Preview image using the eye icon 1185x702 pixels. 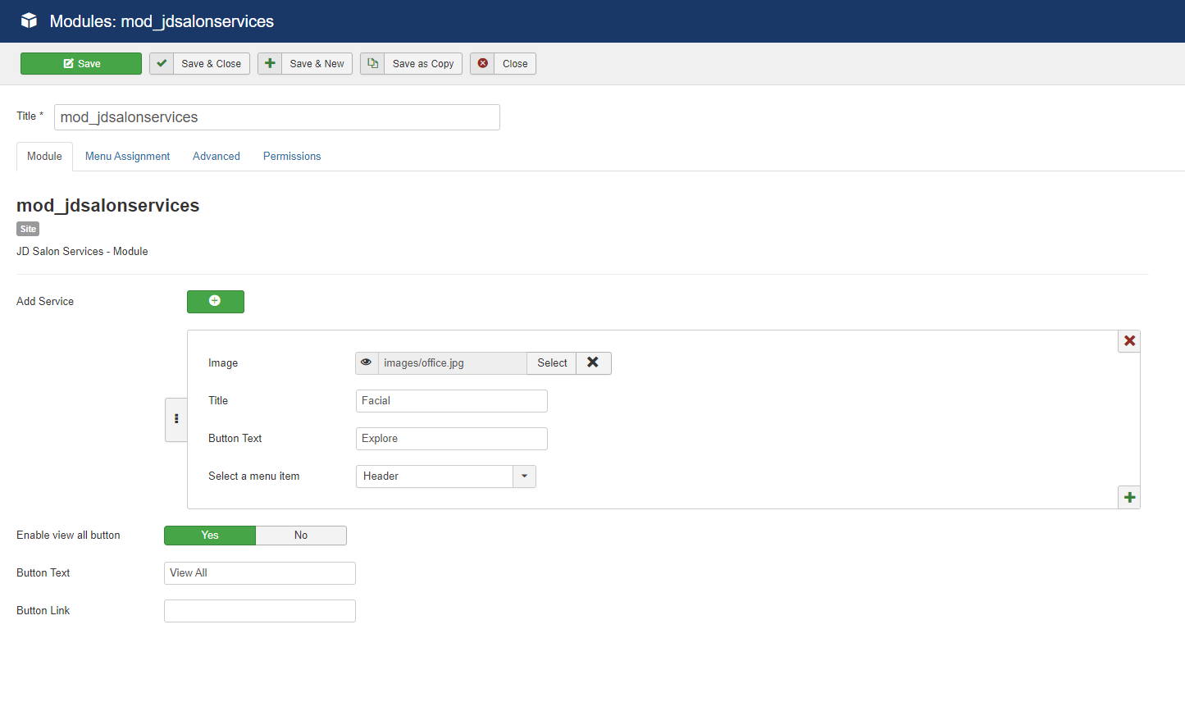367,362
